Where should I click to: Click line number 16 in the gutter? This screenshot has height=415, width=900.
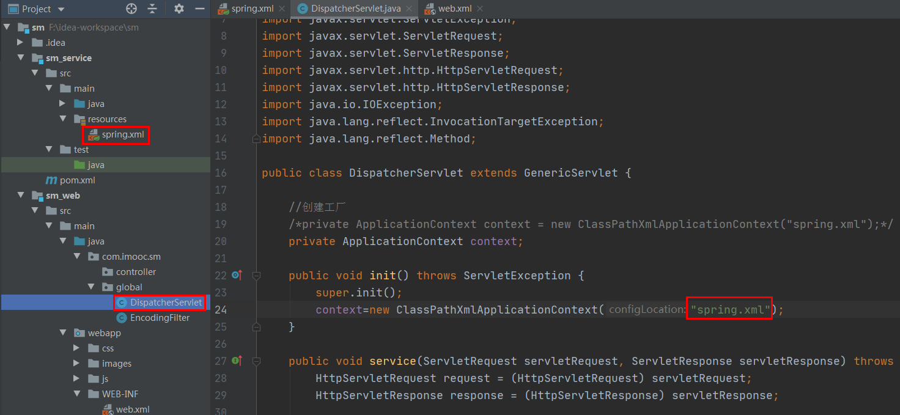(221, 173)
